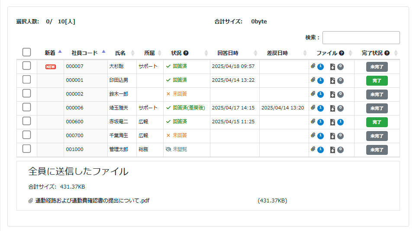Click the NEW badge on employee 000007
The image size is (416, 231).
coord(51,67)
